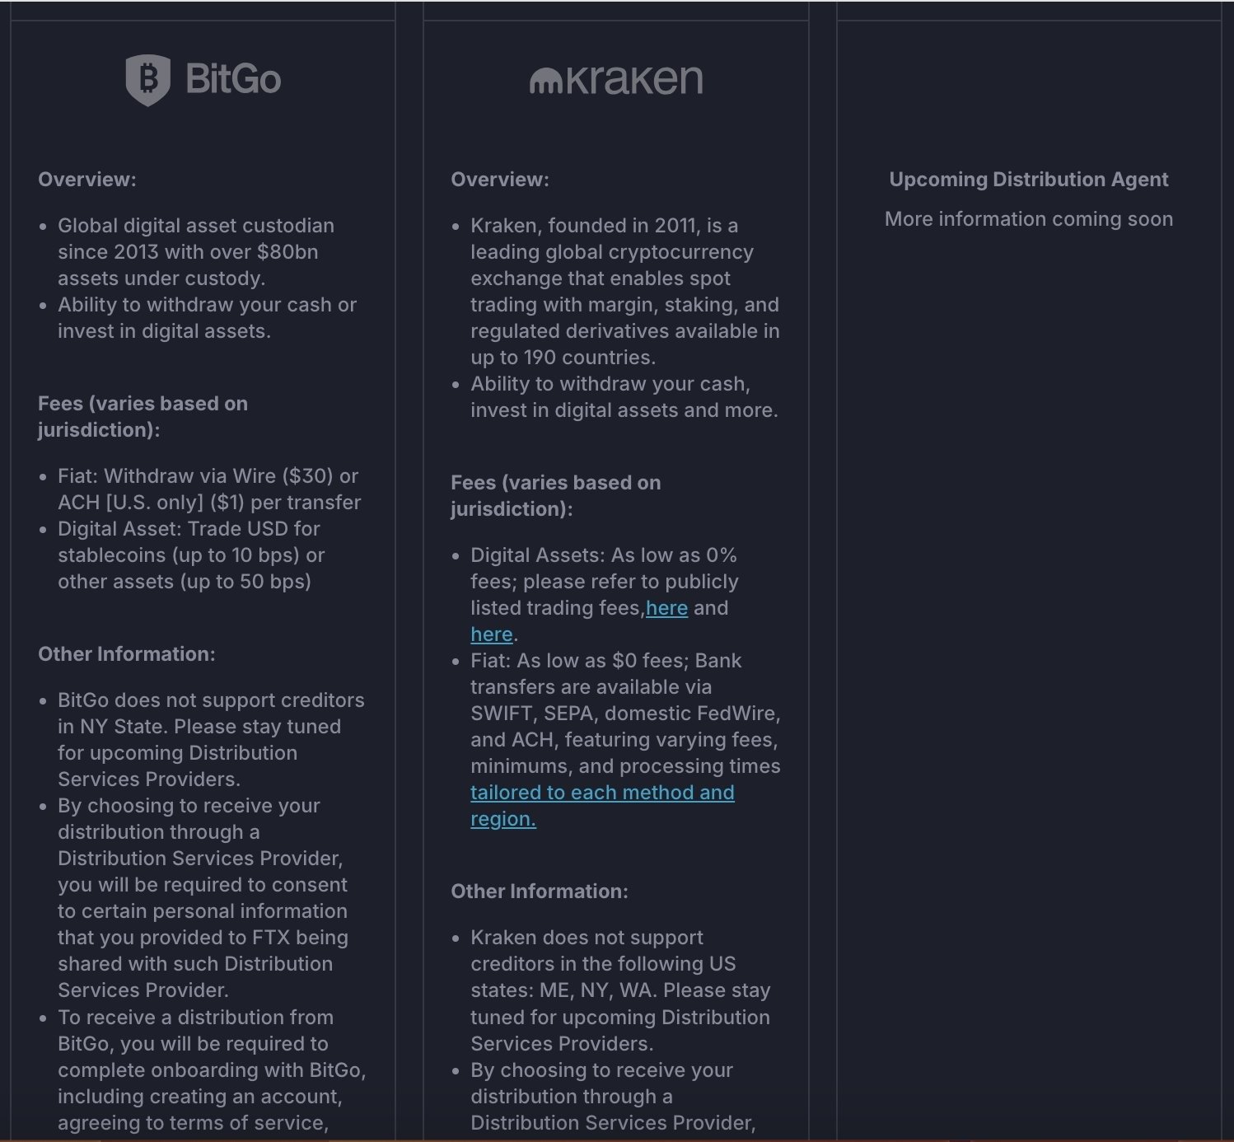Click the Kraken "Overview:" heading

(500, 180)
